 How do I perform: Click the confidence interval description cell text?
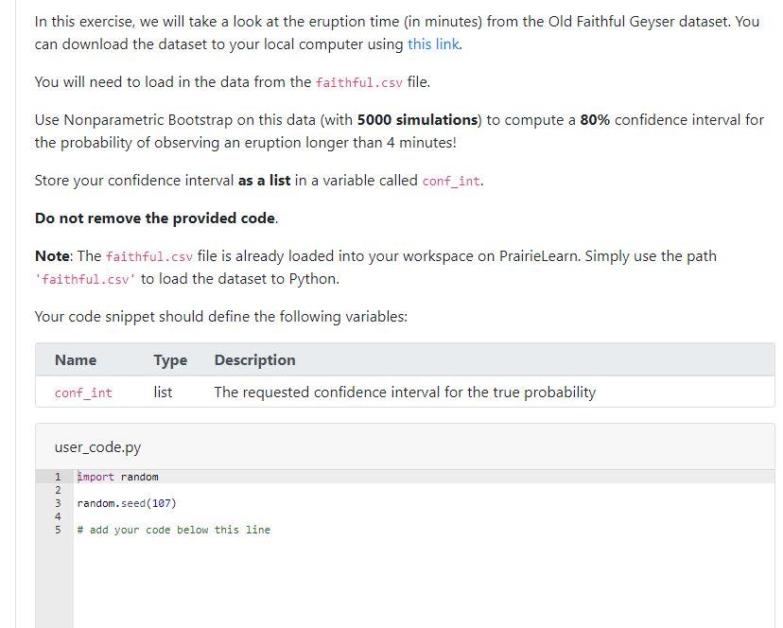[405, 392]
